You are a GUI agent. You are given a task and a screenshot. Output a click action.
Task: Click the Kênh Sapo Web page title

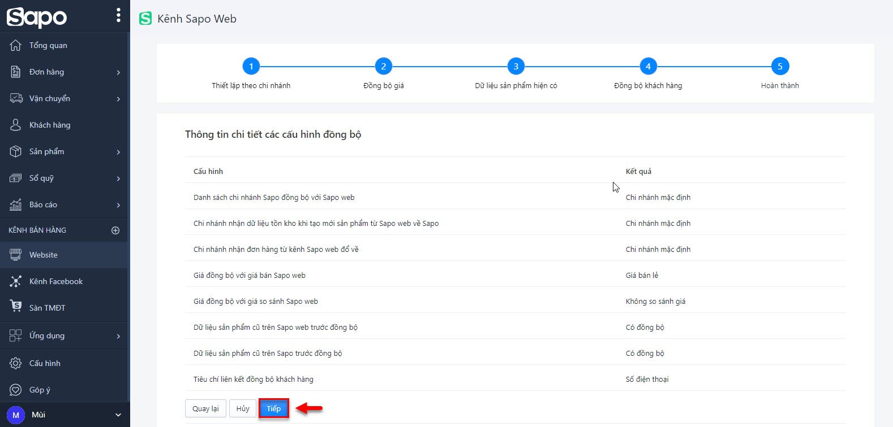click(197, 19)
